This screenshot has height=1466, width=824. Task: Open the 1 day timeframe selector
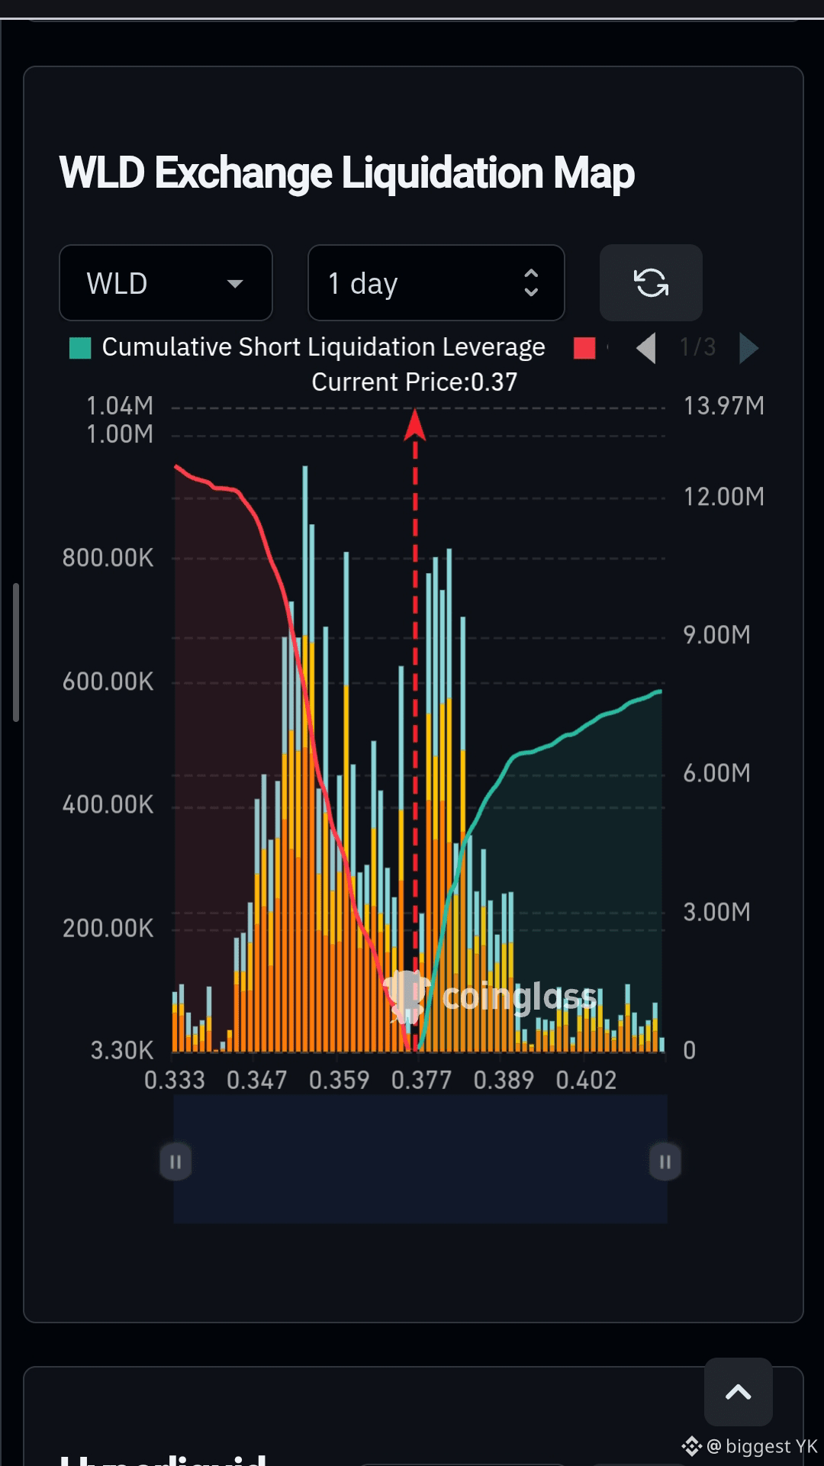coord(436,283)
